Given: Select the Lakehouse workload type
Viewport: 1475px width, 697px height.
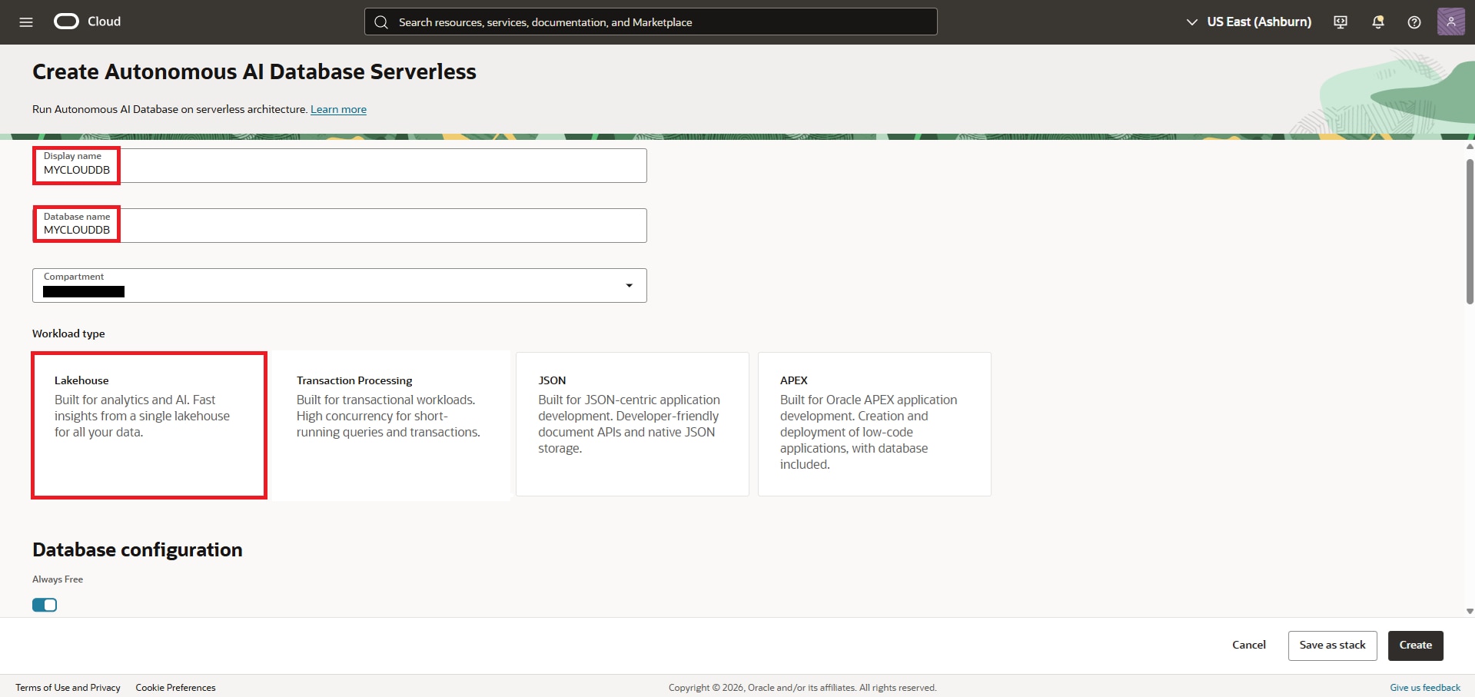Looking at the screenshot, I should coord(149,425).
